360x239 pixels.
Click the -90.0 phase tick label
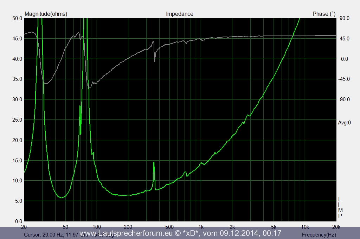pyautogui.click(x=344, y=99)
